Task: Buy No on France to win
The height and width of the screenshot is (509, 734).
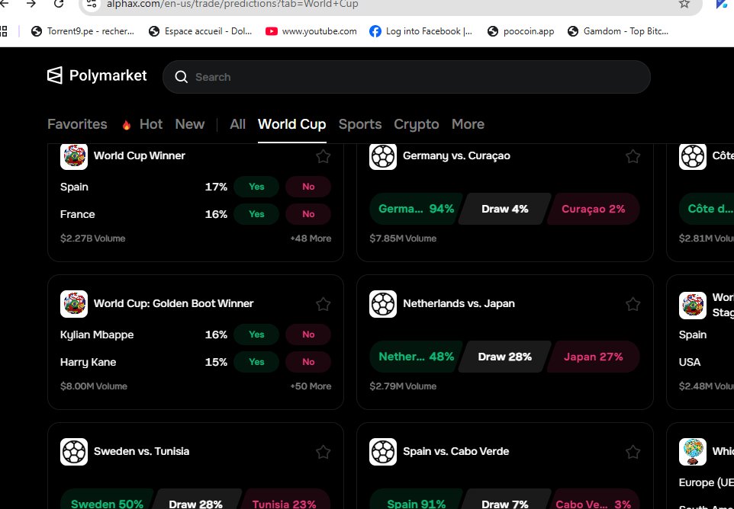Action: (308, 214)
